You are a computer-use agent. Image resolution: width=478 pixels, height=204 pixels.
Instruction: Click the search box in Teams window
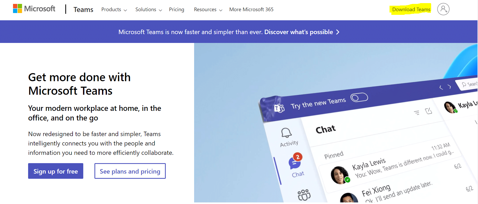click(x=468, y=85)
